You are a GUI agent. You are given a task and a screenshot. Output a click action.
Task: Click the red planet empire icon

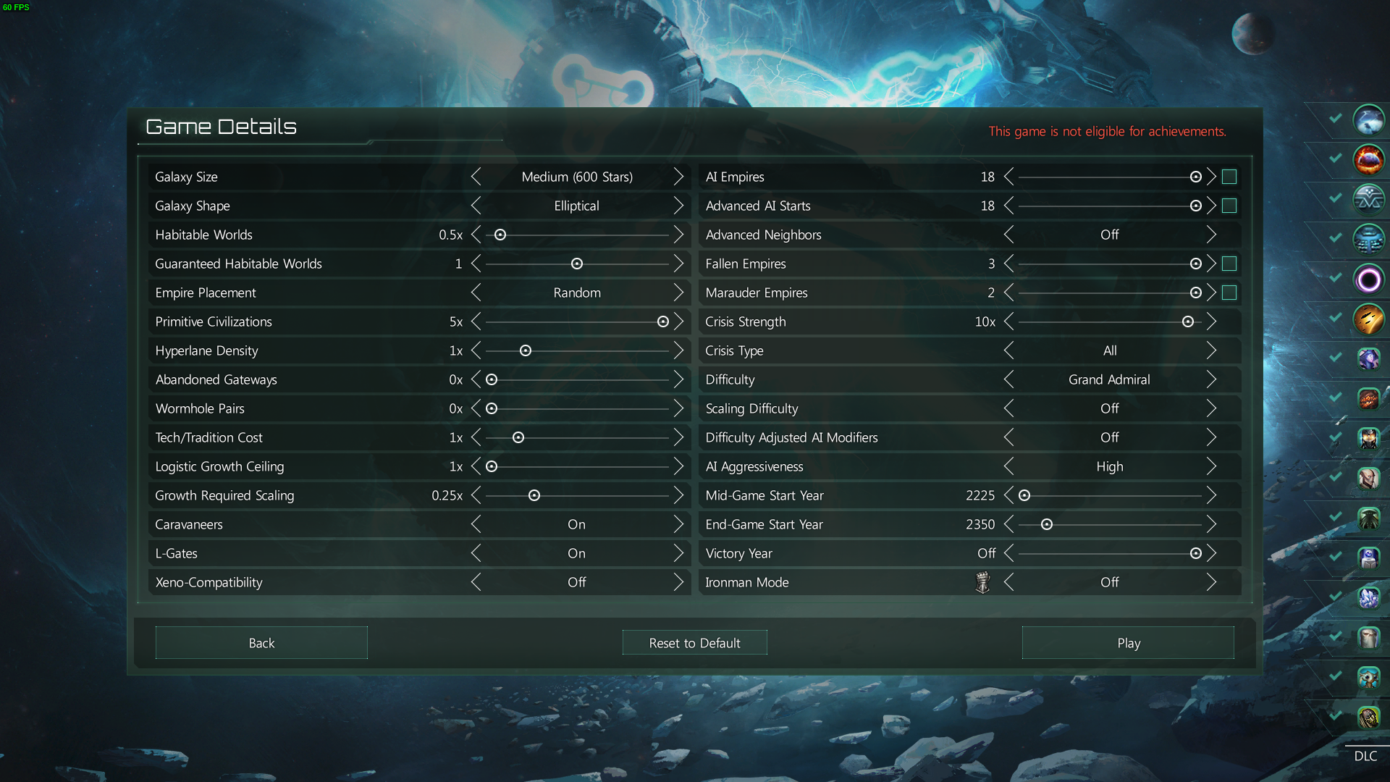(x=1368, y=159)
